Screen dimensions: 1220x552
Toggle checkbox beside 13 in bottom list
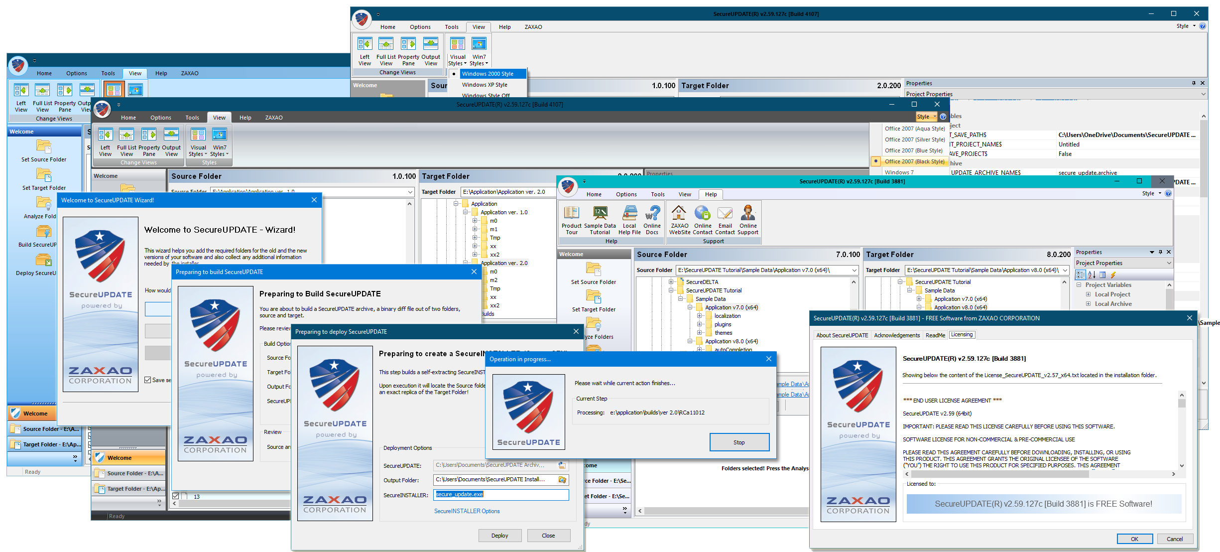pyautogui.click(x=175, y=496)
